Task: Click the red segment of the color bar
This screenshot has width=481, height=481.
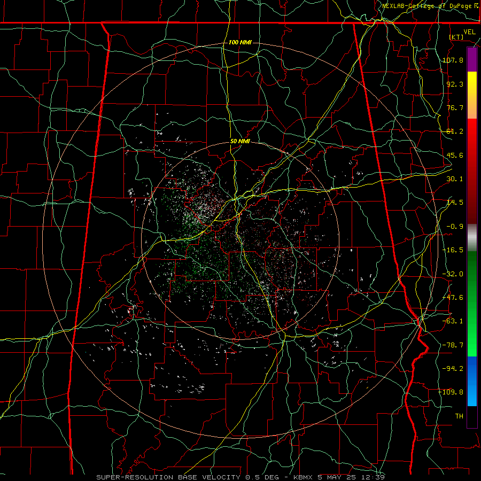Action: coord(472,171)
